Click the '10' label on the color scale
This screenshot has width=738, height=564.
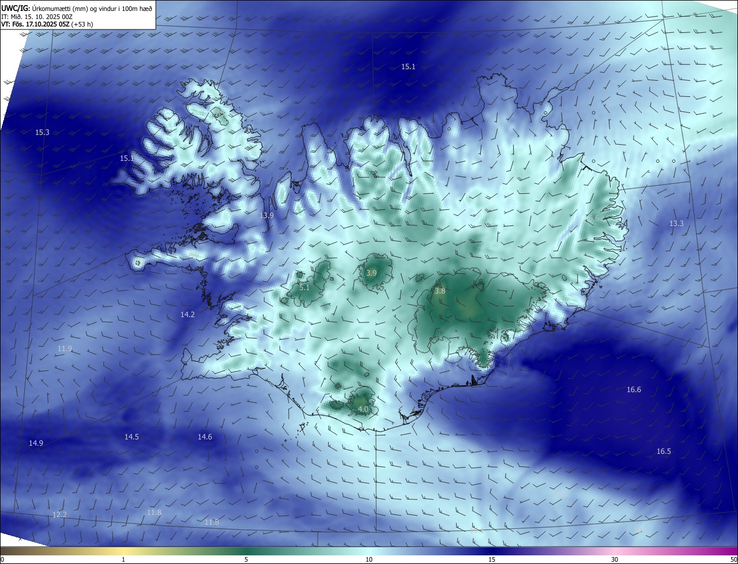pos(369,560)
